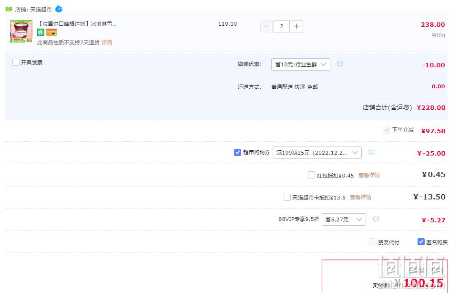
Task: Click the orange card icon under product title
Action: click(x=51, y=32)
